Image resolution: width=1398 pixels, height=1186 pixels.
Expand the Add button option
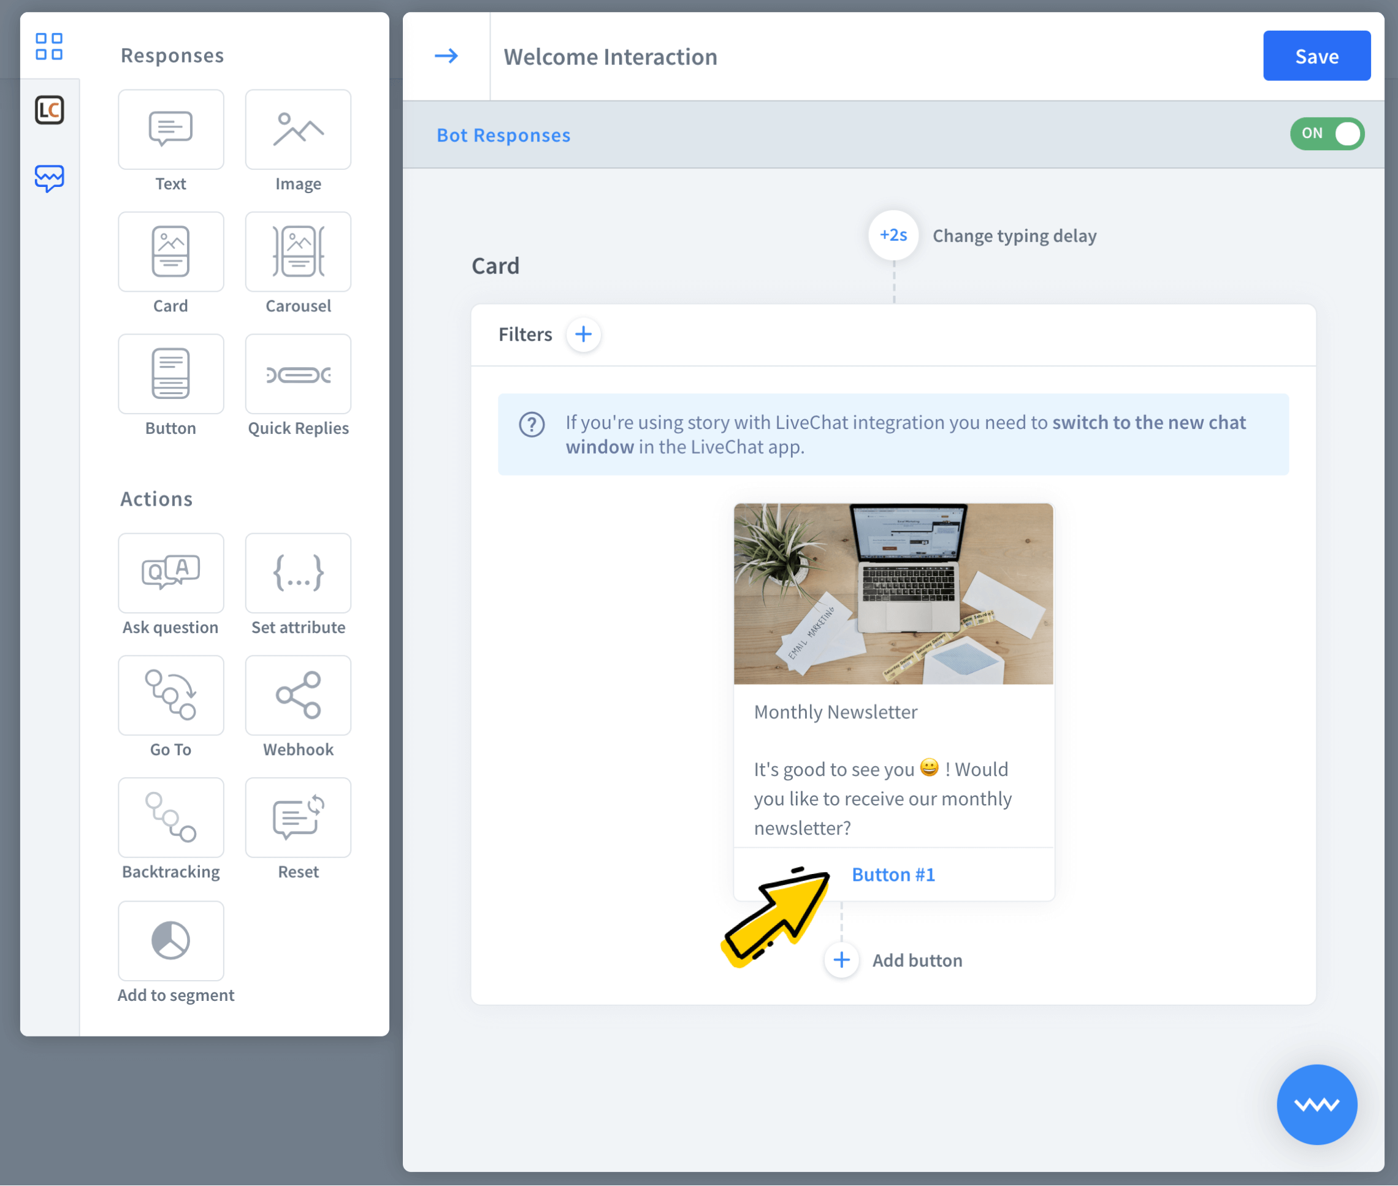841,960
